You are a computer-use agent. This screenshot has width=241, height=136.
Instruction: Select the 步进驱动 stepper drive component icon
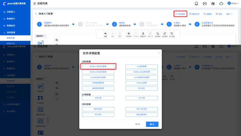[x=41, y=98]
